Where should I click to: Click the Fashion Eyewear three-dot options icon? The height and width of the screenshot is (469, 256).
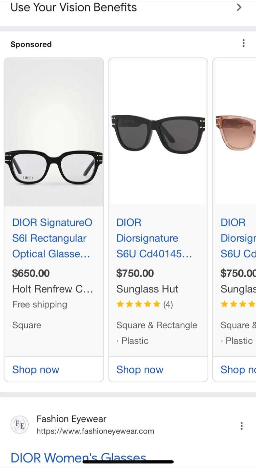241,425
